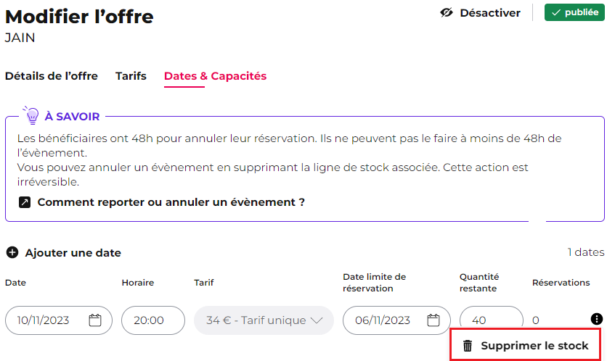Click the crossed-eye Désactiver icon

447,13
